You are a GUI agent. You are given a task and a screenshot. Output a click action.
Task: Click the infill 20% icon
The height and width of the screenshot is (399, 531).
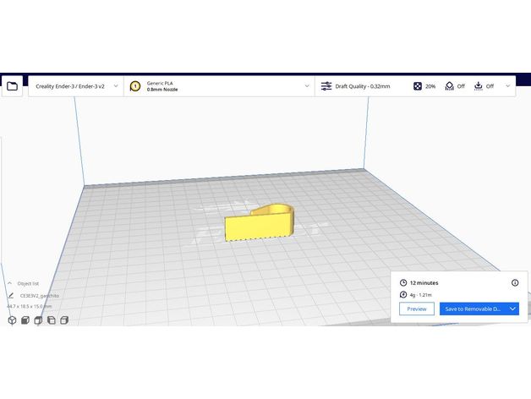pos(419,86)
